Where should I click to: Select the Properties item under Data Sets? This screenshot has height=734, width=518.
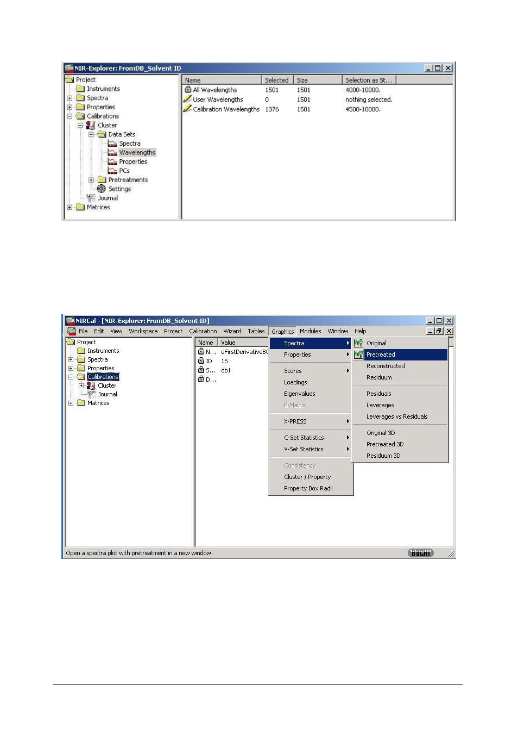(133, 161)
